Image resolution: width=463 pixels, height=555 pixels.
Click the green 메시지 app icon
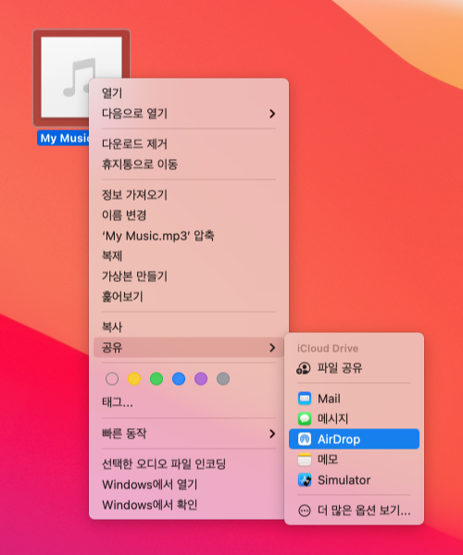pyautogui.click(x=305, y=419)
